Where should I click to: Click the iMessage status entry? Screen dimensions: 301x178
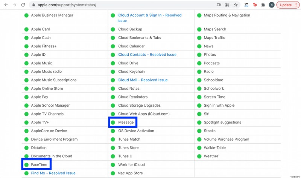[126, 122]
